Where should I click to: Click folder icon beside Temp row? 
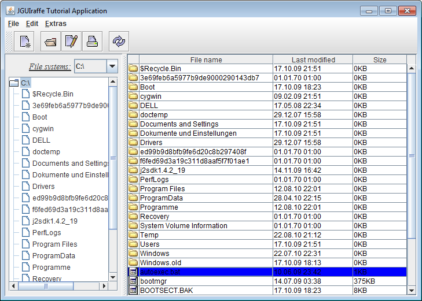(133, 235)
